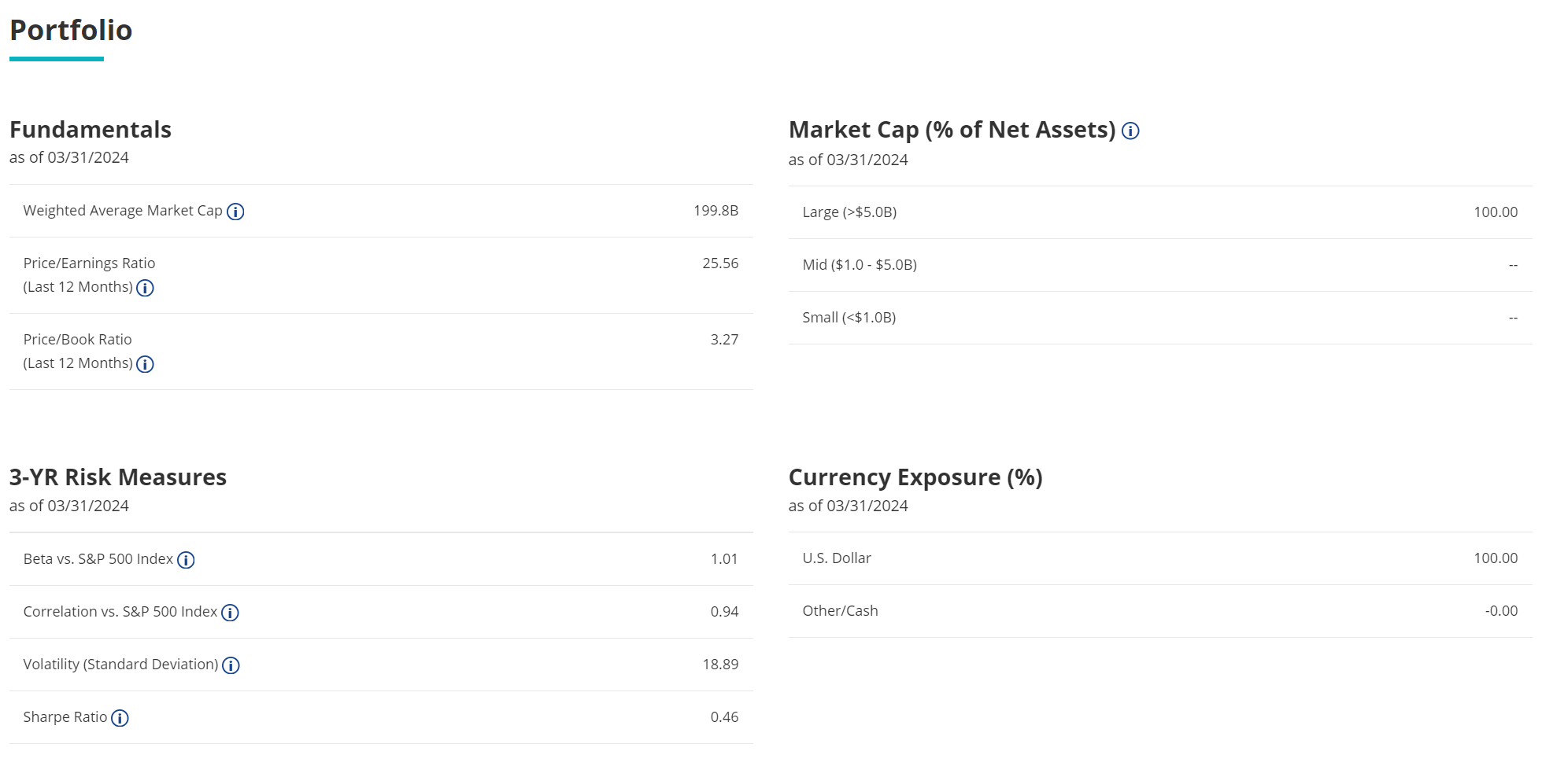Click the Fundamentals section title
The image size is (1553, 777).
tap(91, 130)
